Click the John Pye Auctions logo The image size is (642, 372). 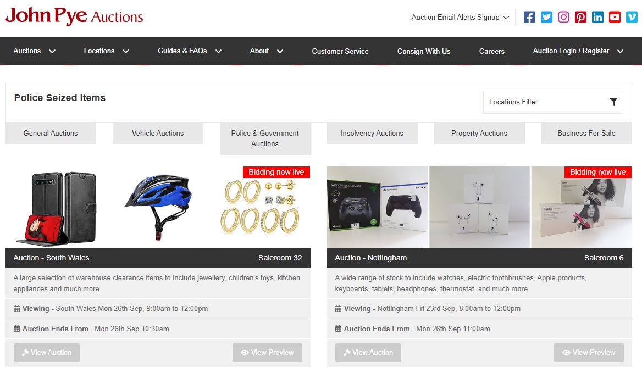click(x=74, y=16)
